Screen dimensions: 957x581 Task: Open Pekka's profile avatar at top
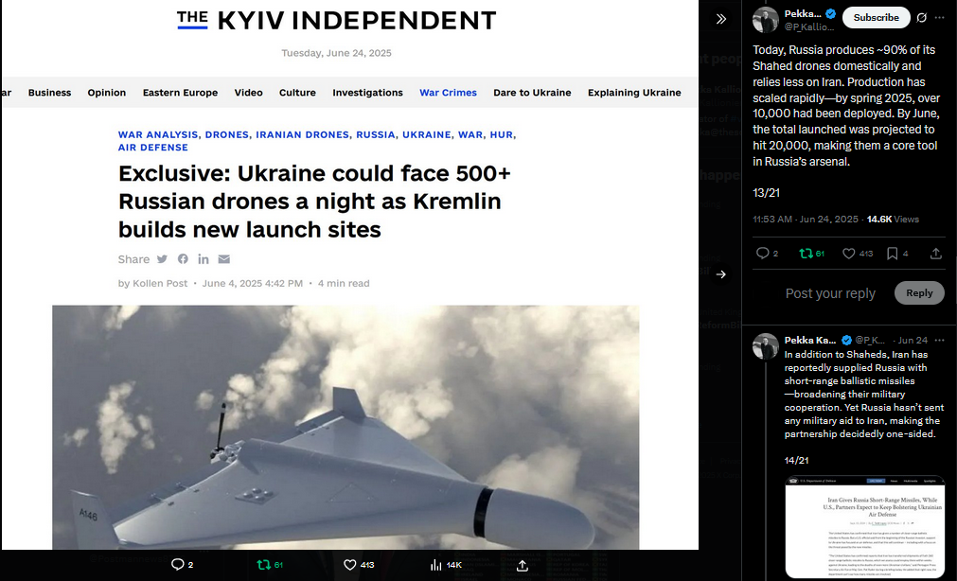tap(766, 20)
